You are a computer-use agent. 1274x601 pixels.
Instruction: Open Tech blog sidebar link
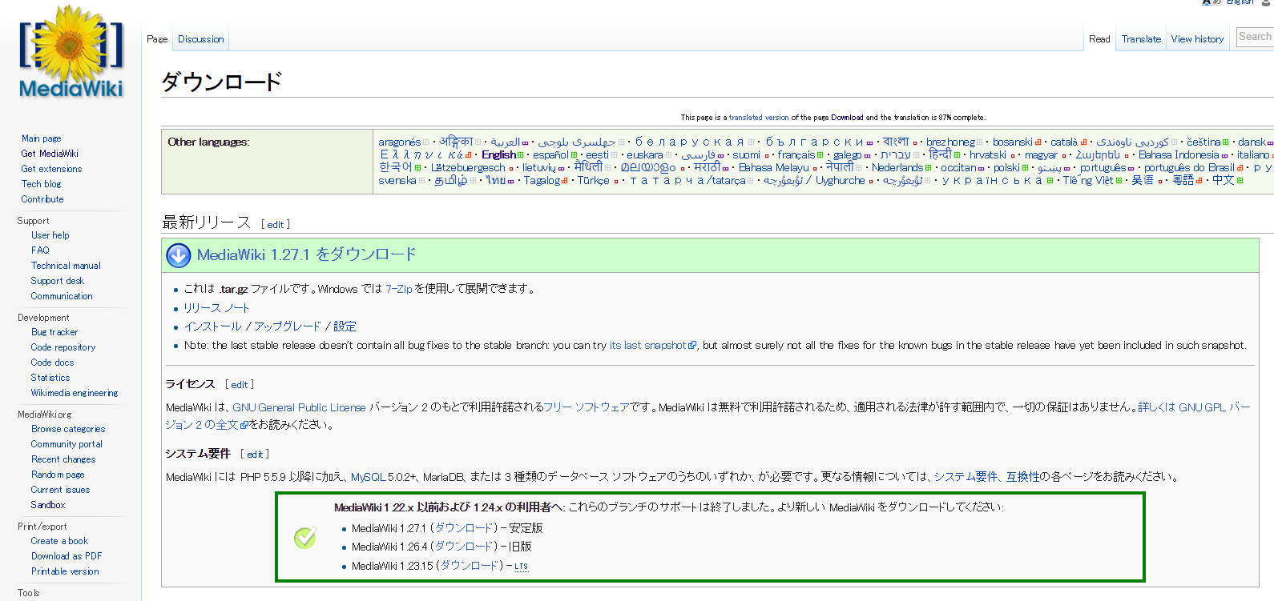point(41,184)
